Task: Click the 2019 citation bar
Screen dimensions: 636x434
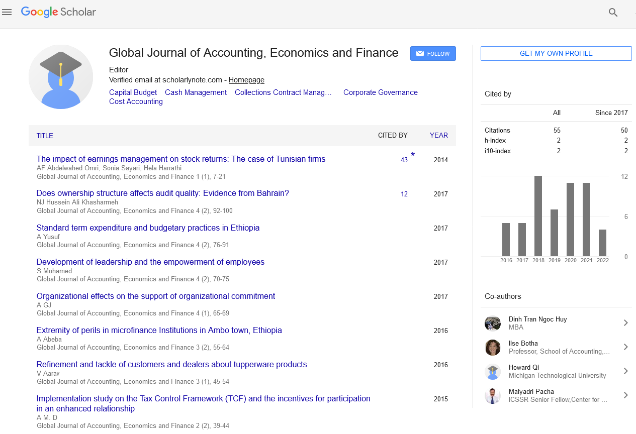Action: [x=554, y=233]
